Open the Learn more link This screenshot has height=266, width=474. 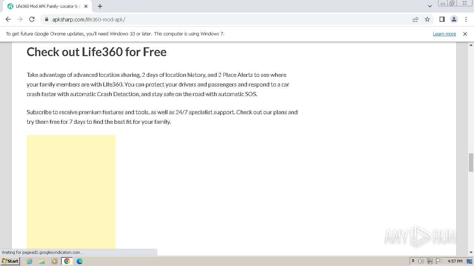tap(444, 34)
